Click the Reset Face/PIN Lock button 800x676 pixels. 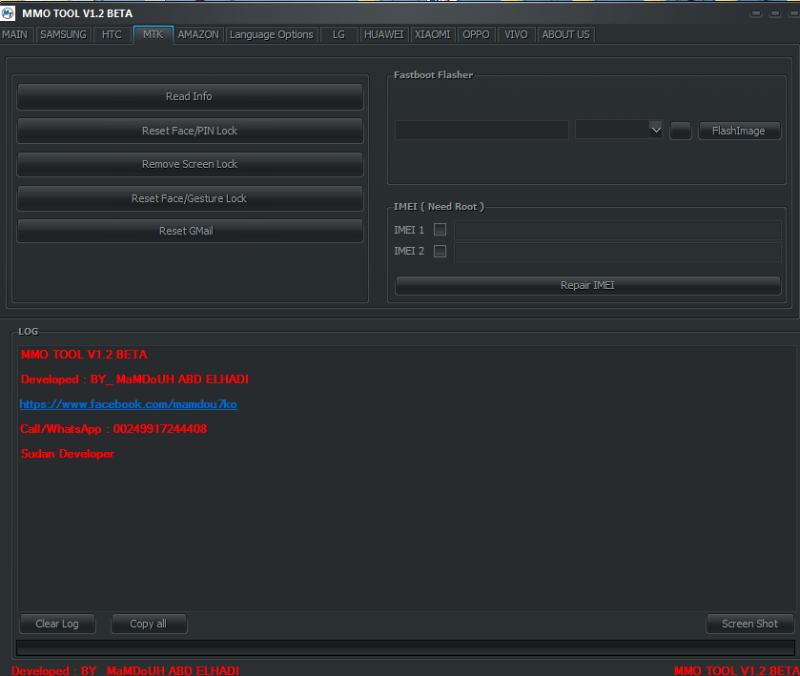(190, 131)
